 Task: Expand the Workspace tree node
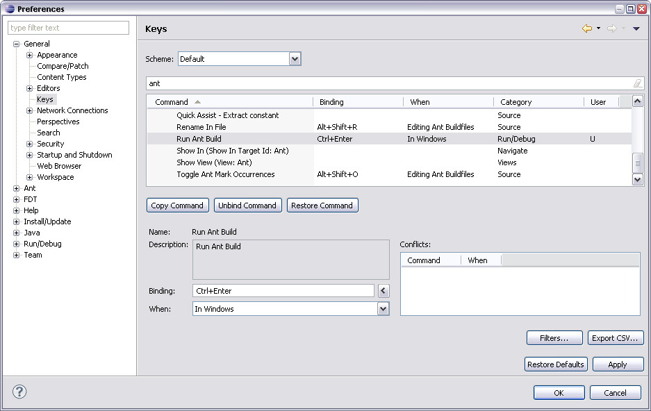click(29, 177)
